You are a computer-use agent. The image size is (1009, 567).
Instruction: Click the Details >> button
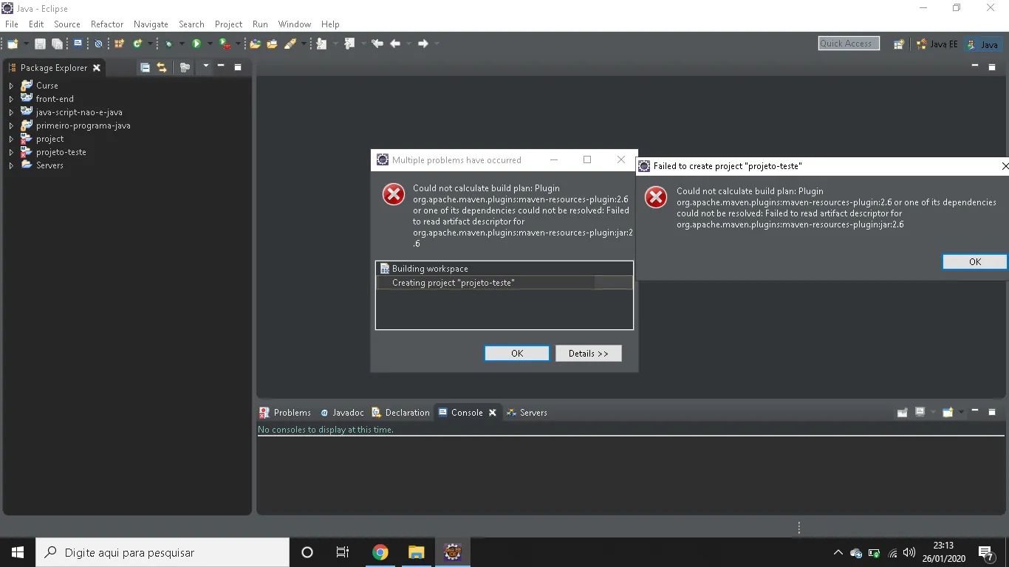point(589,354)
